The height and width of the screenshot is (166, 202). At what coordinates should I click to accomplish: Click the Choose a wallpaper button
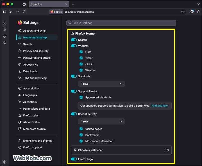[x=121, y=150]
